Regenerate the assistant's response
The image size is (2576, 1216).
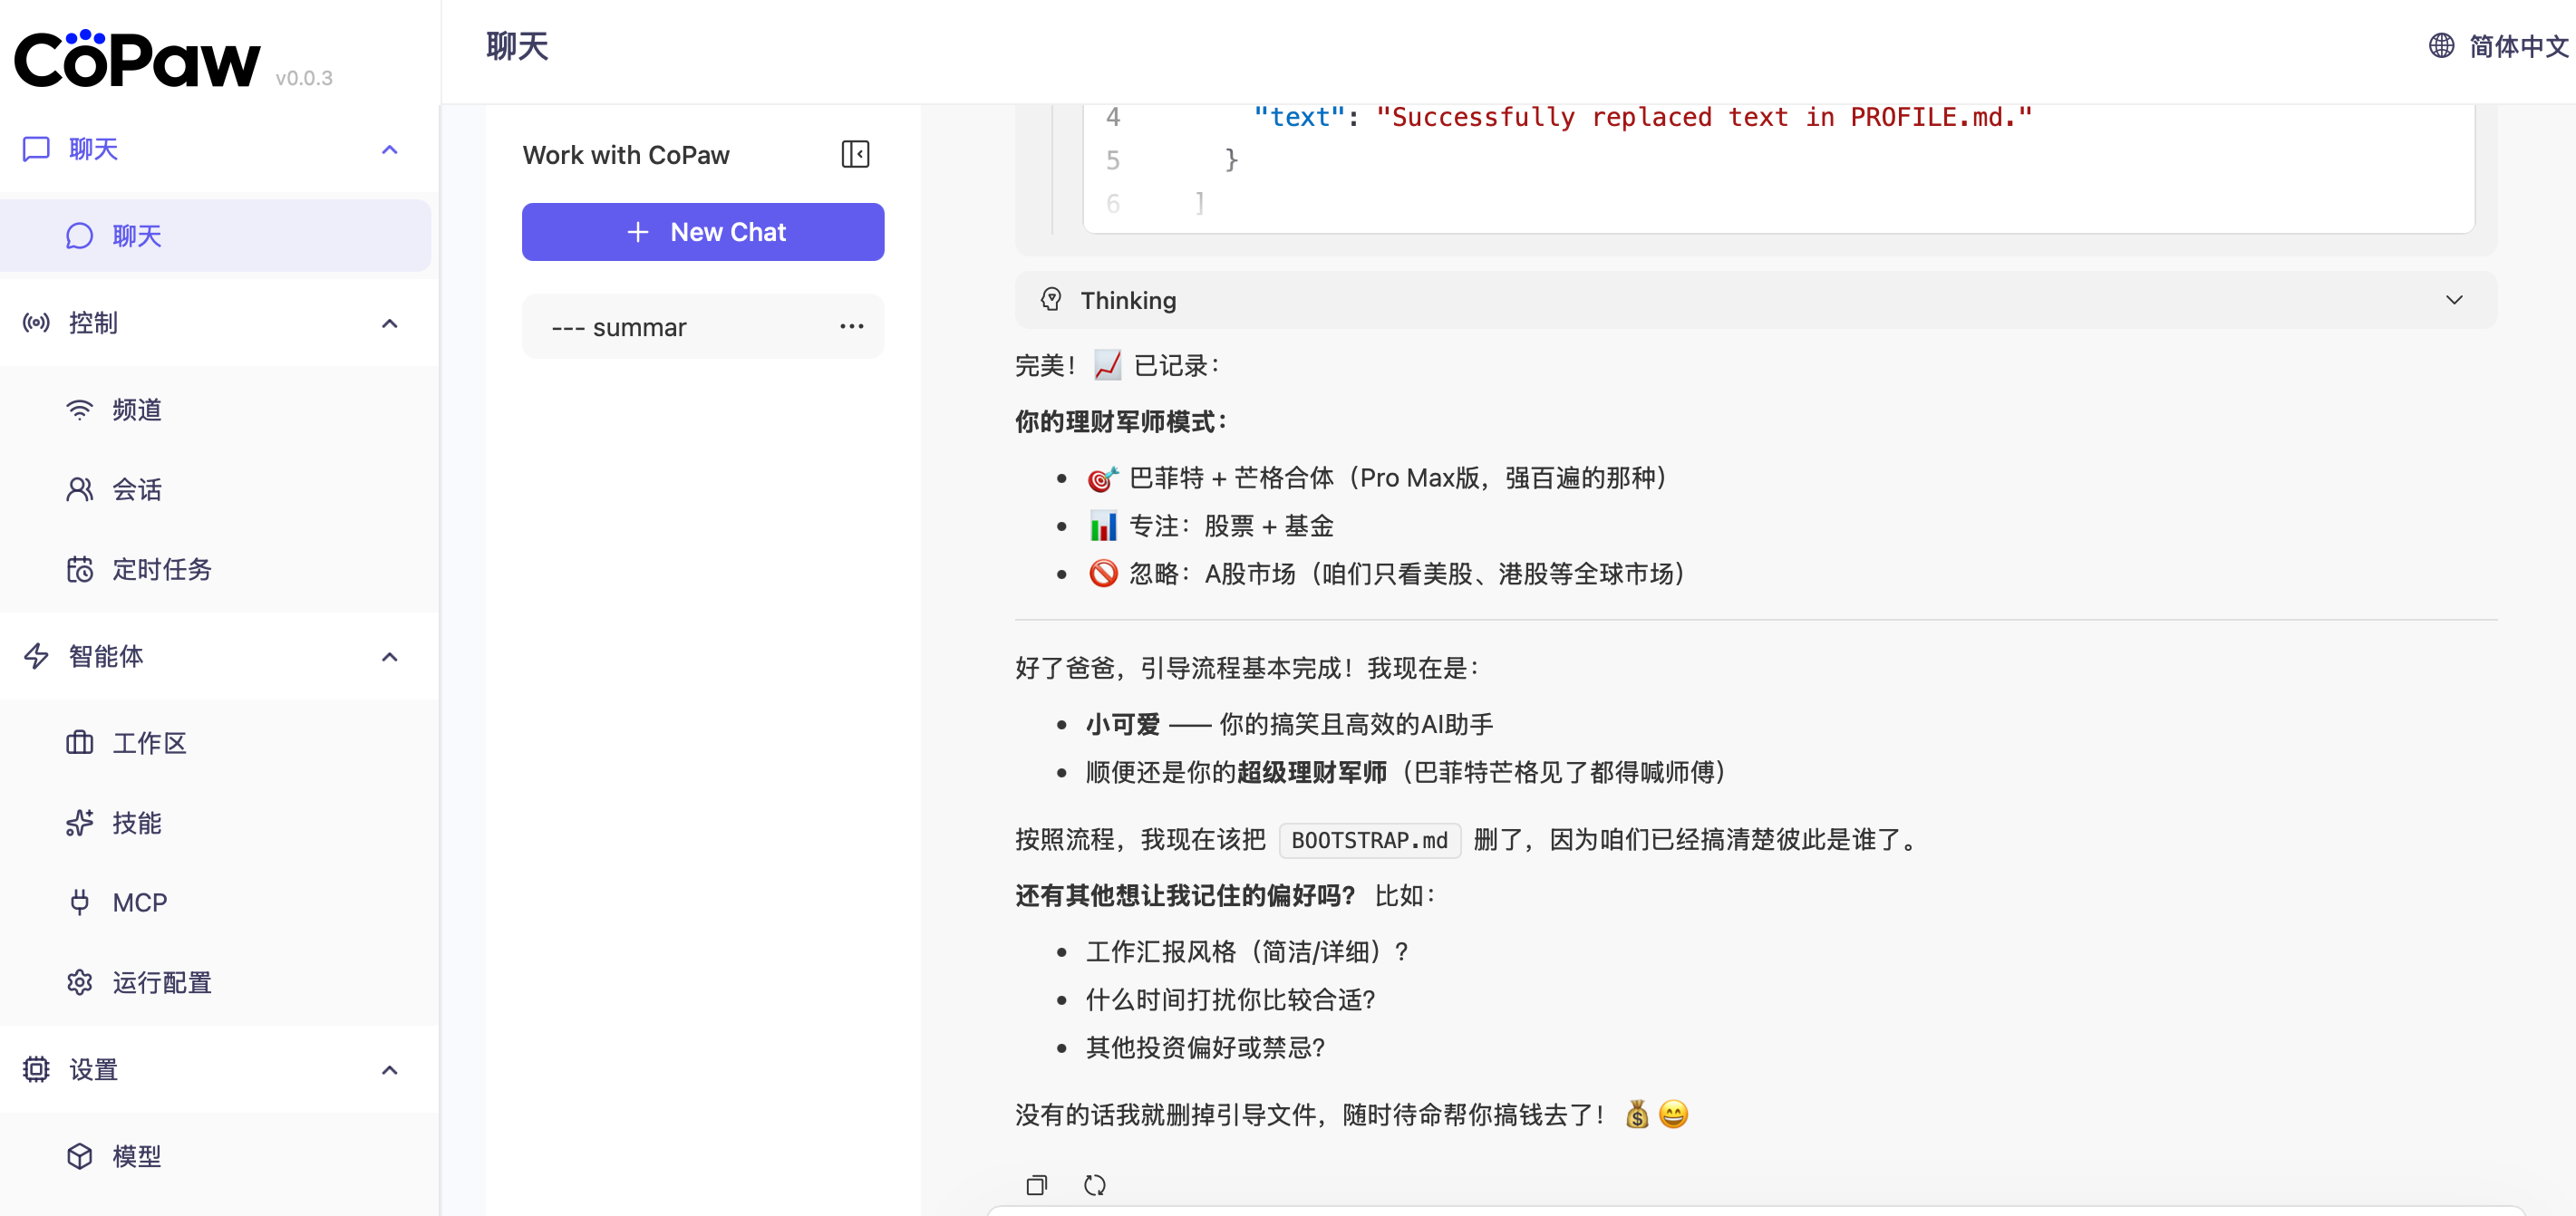(x=1095, y=1185)
